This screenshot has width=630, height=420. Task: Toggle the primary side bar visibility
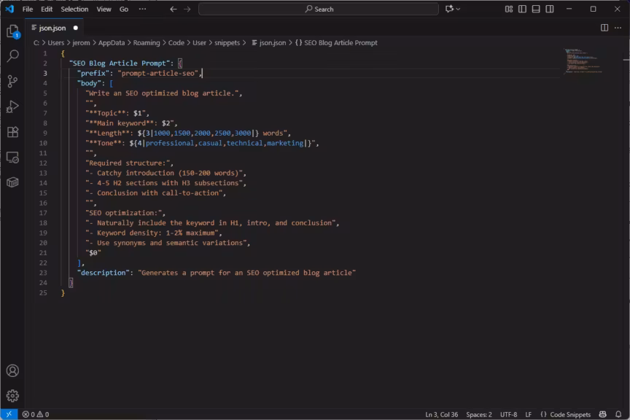522,9
